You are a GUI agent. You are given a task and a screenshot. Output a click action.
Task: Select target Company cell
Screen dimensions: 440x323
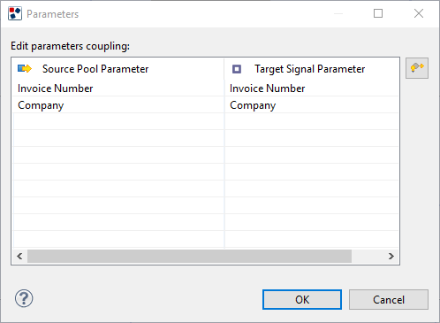point(312,105)
